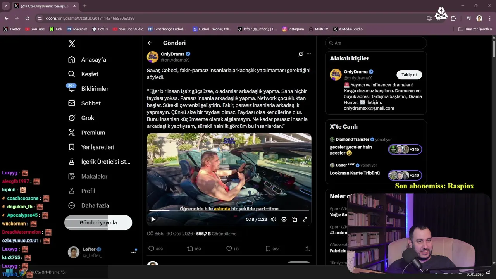Image resolution: width=496 pixels, height=279 pixels.
Task: Click Takip et for OnlyDrama
Action: [x=409, y=75]
